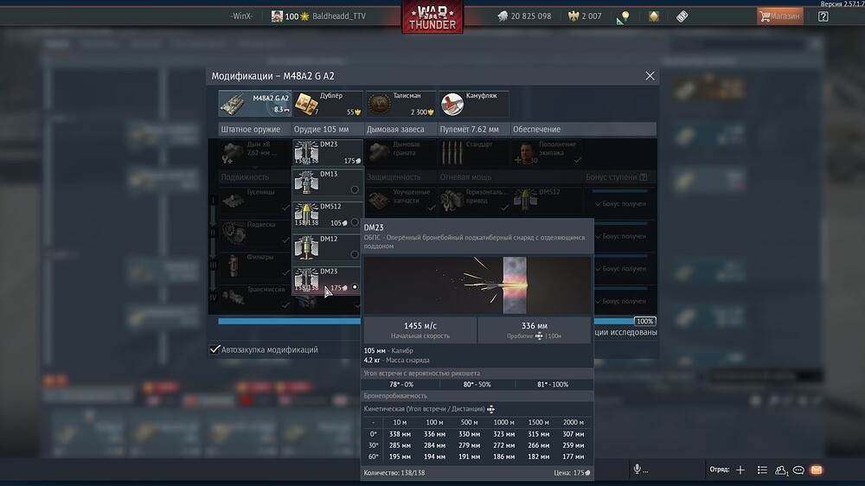Select the DM23 shell radio button in the list
The image size is (865, 486).
point(355,287)
